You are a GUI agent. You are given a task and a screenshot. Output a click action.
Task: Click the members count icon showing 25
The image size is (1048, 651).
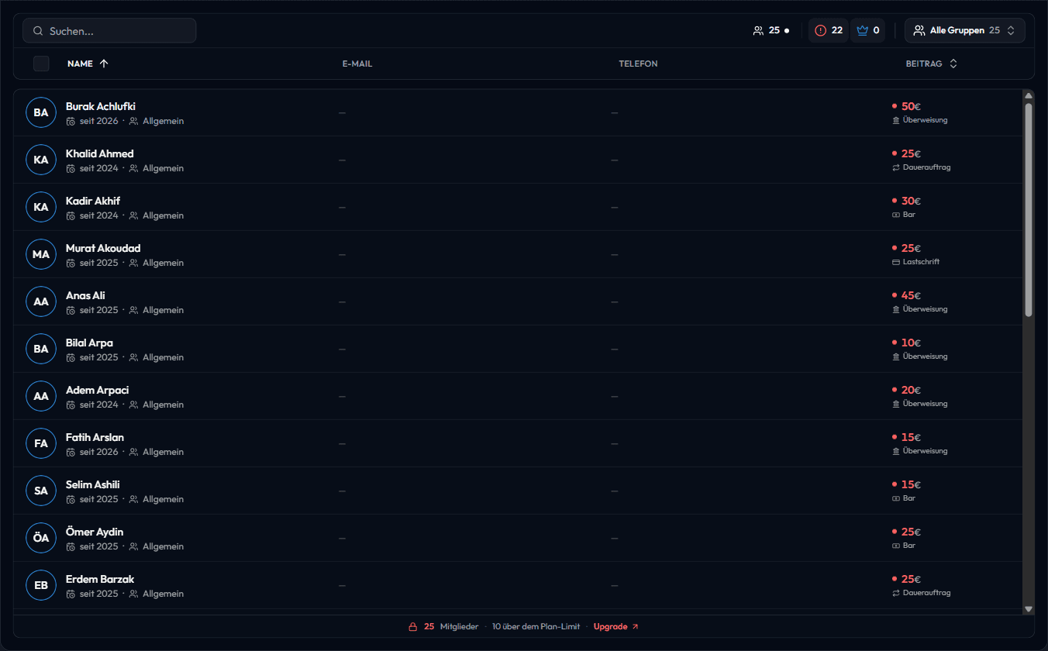pos(758,30)
